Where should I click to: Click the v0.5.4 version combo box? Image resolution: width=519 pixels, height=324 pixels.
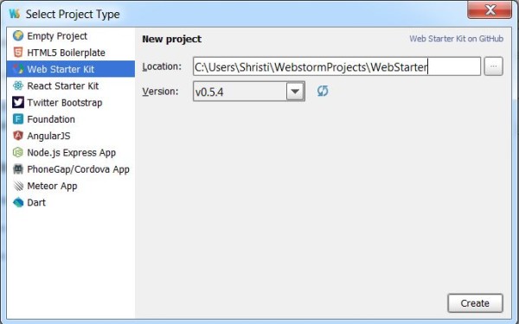pos(249,92)
